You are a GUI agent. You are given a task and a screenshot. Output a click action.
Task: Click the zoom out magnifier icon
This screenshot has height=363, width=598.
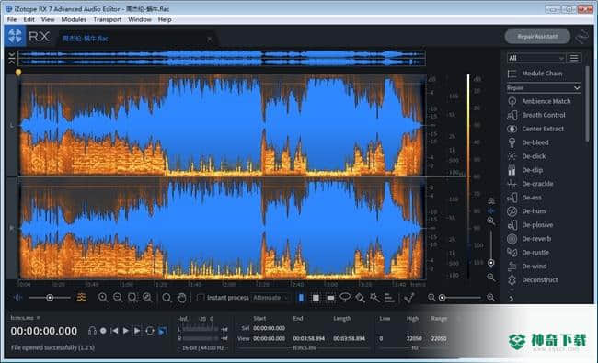point(118,298)
